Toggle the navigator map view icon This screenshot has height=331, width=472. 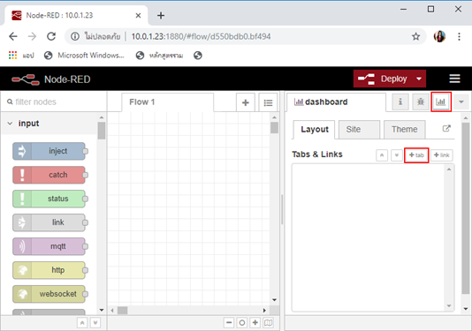coord(268,323)
